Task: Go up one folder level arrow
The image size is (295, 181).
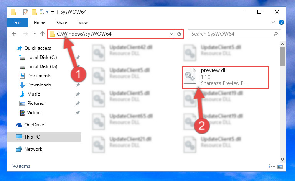Action: (x=43, y=34)
